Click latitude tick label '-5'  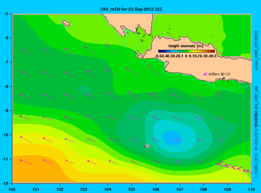6,14
